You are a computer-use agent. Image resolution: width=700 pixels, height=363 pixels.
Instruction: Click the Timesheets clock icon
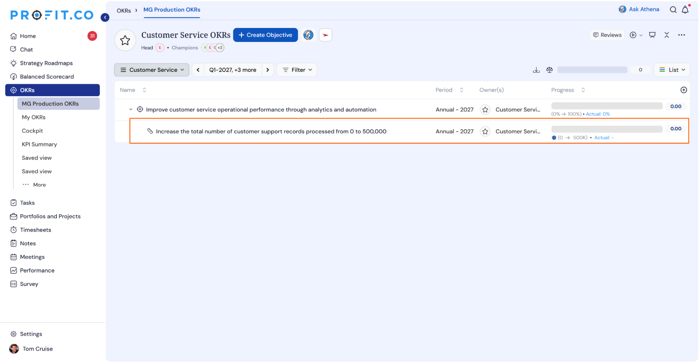point(14,230)
